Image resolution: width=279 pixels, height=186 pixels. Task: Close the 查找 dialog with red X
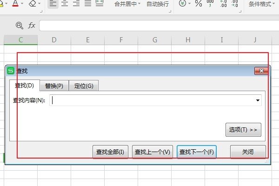point(261,71)
